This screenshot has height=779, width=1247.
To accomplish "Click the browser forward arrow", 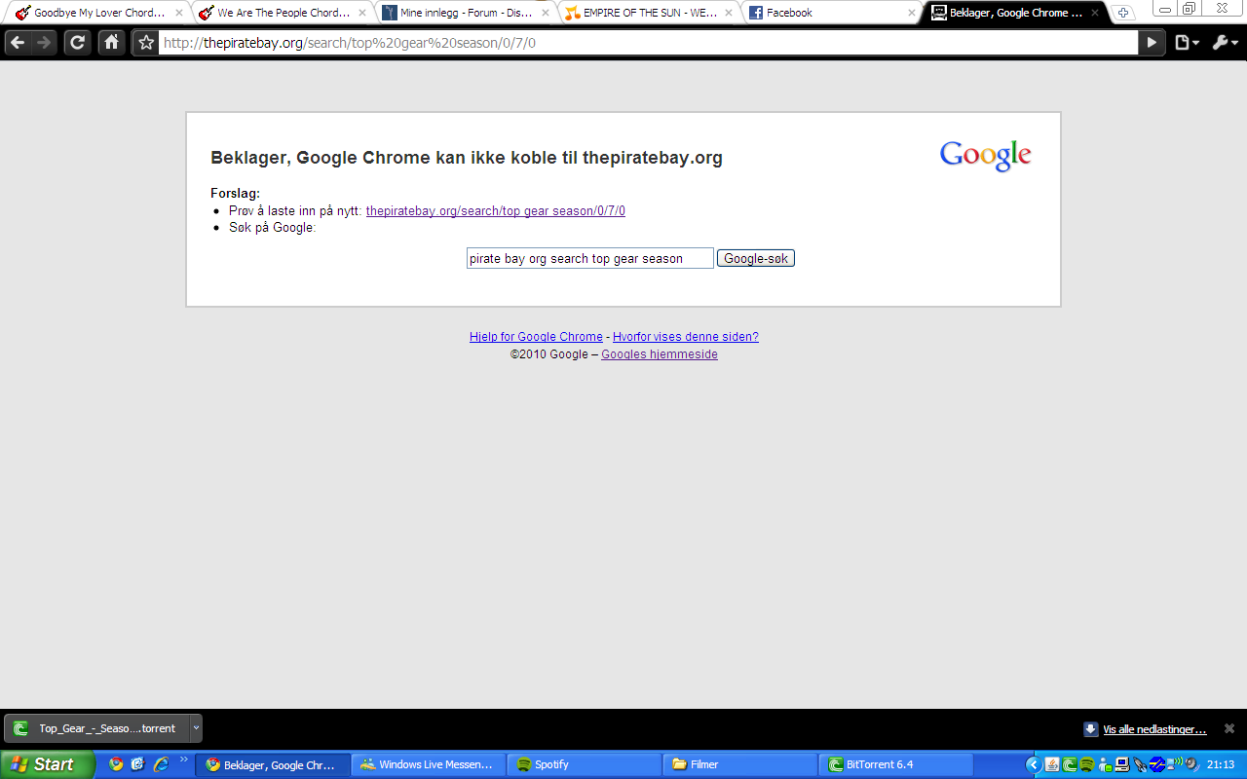I will (44, 43).
